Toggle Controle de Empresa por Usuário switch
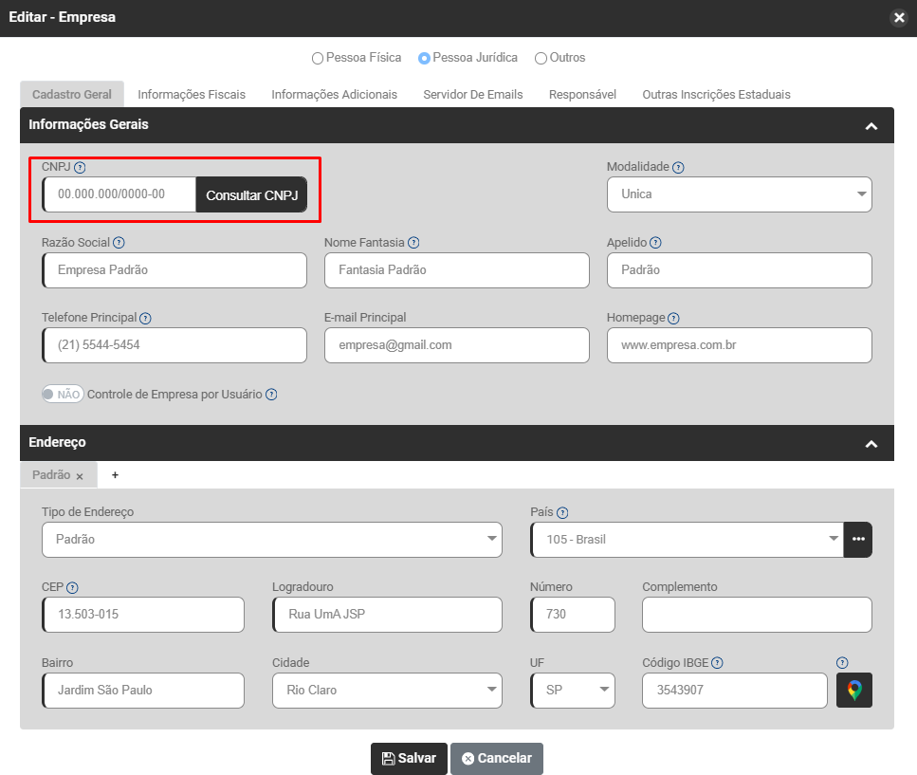Screen dimensions: 917x775 pos(63,395)
